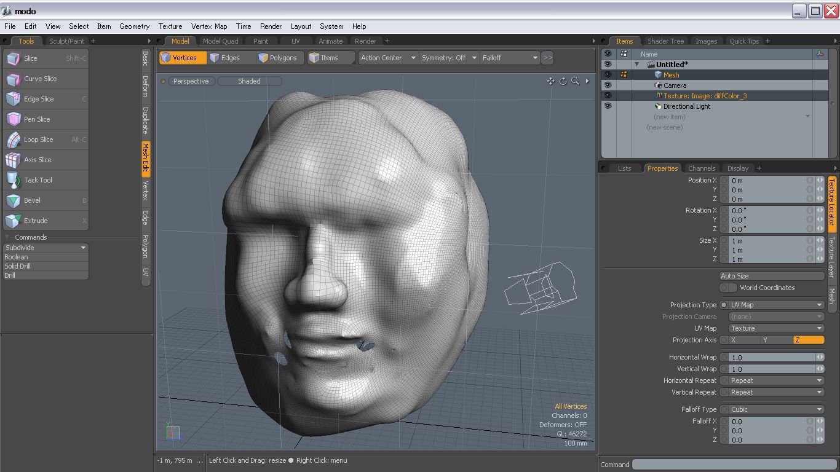840x472 pixels.
Task: Collapse the Untitled scene tree
Action: point(636,64)
